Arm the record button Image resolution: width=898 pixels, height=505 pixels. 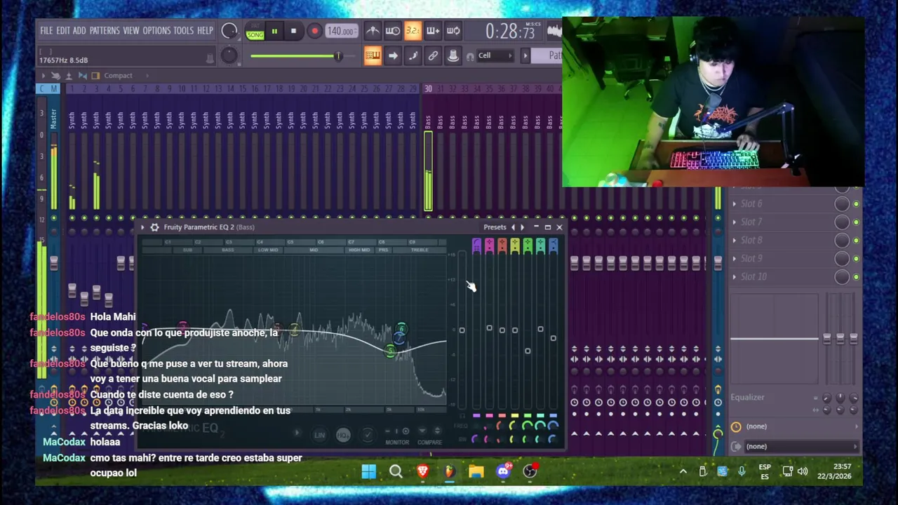(x=314, y=31)
